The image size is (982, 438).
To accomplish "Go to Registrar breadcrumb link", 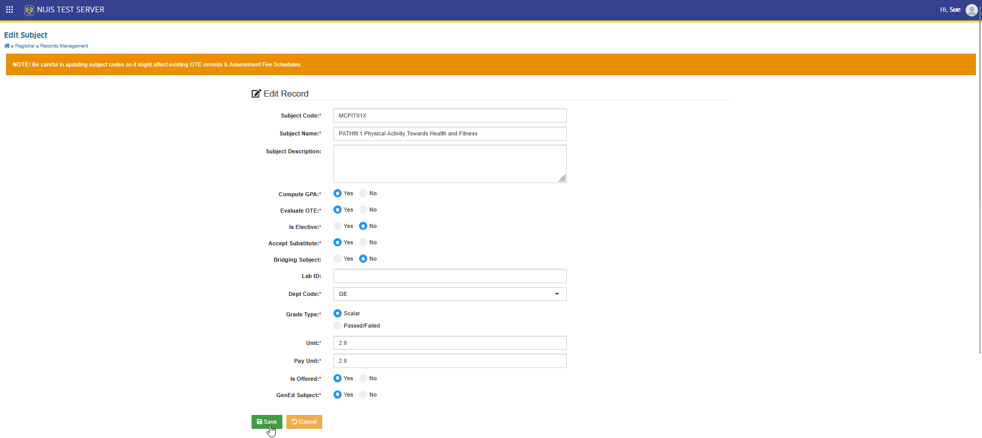I will [x=25, y=46].
